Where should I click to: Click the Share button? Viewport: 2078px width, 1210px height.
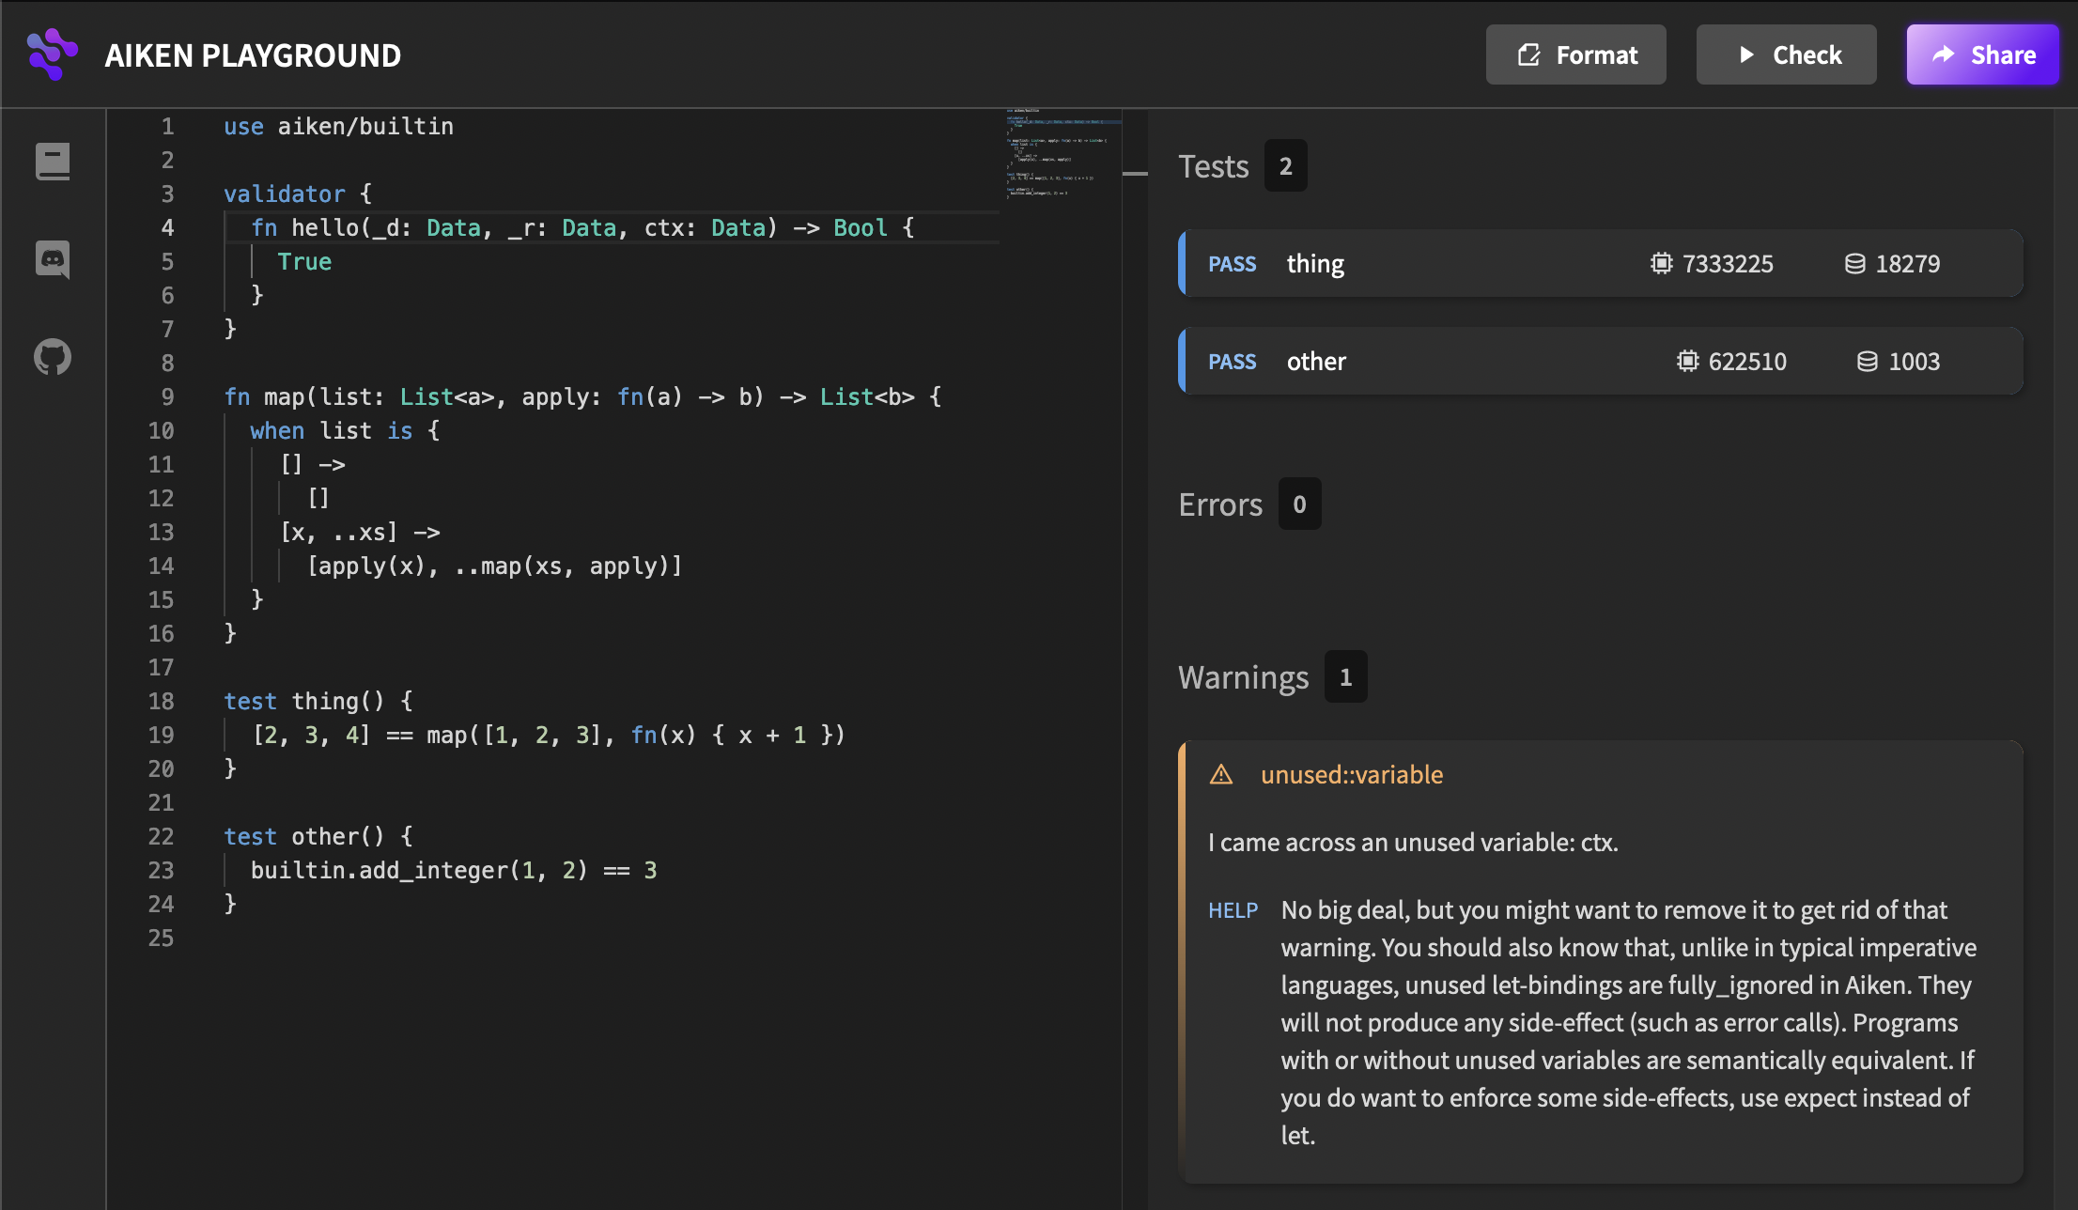(1982, 54)
